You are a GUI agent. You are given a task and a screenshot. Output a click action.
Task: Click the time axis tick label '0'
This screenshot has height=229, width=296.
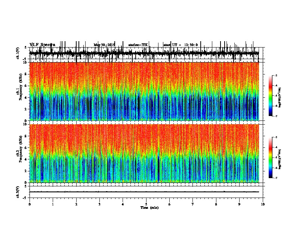pos(30,204)
